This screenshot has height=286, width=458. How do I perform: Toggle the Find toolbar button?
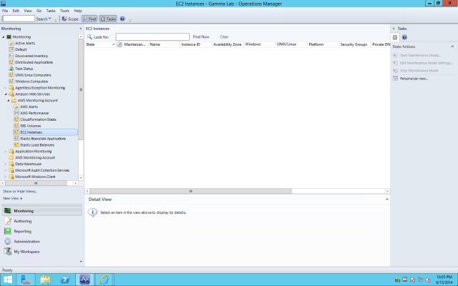(89, 19)
